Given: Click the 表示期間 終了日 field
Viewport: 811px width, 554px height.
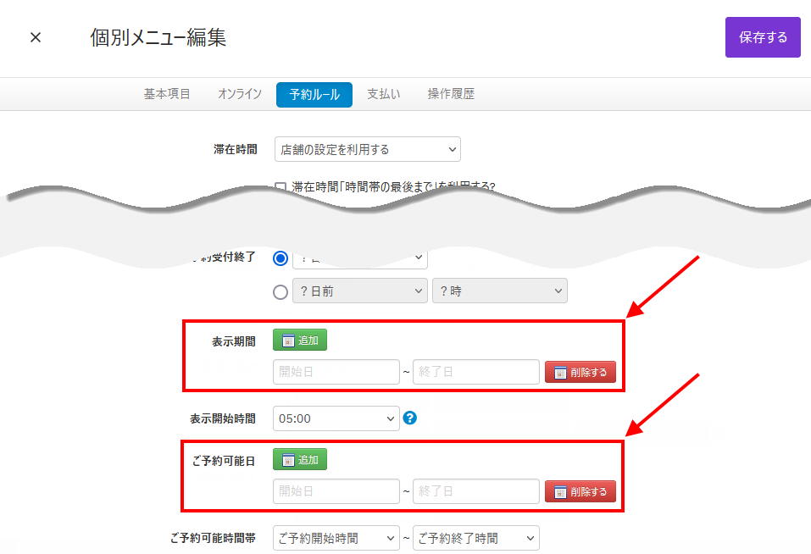Looking at the screenshot, I should pos(475,372).
